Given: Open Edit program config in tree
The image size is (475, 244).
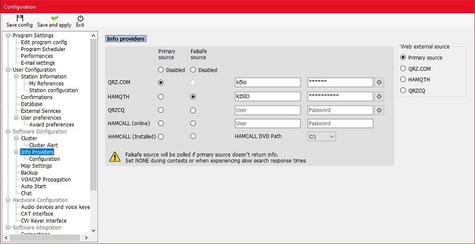Looking at the screenshot, I should (x=44, y=42).
